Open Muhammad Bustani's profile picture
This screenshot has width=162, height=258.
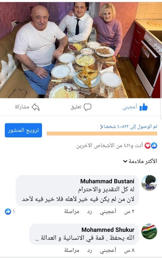(149, 183)
